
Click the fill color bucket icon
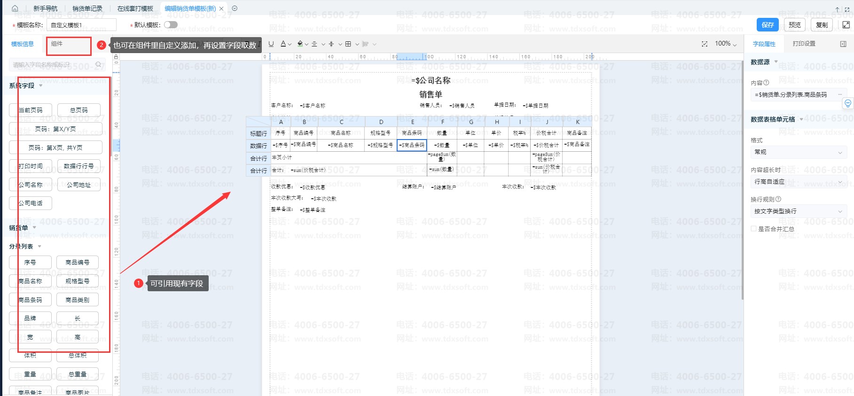pyautogui.click(x=300, y=44)
